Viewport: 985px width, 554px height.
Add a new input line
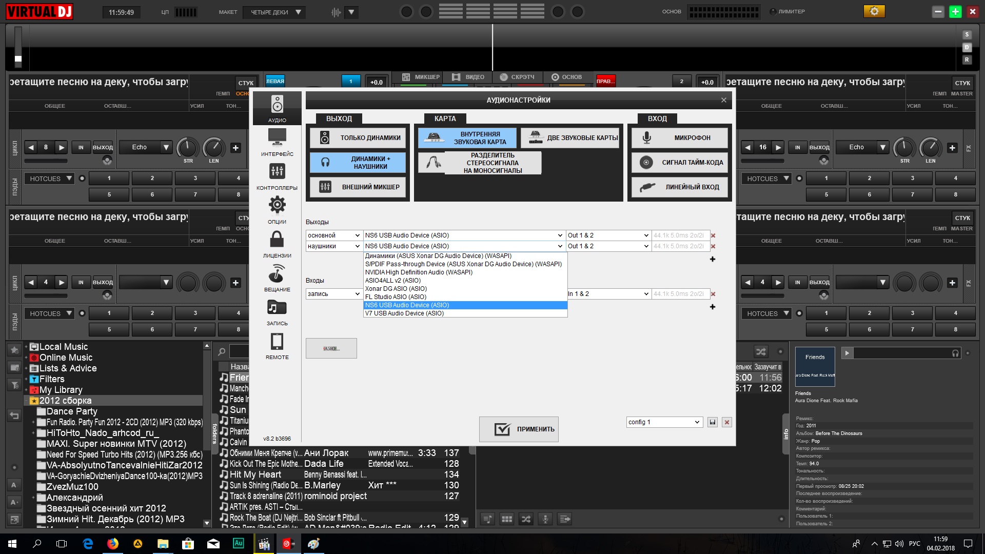pyautogui.click(x=713, y=307)
